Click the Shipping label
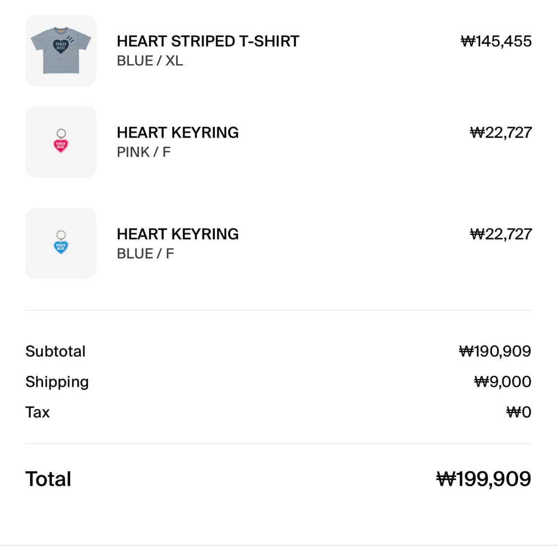This screenshot has height=546, width=558. point(57,382)
